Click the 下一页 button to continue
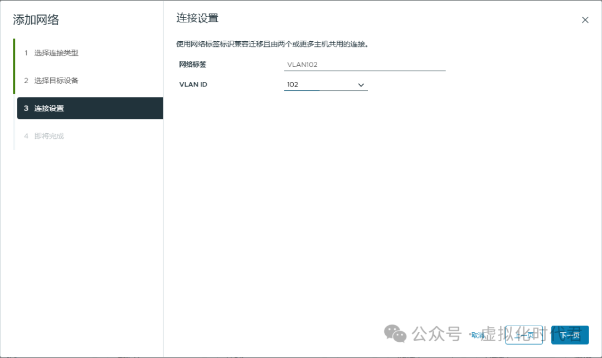The image size is (602, 358). point(570,335)
